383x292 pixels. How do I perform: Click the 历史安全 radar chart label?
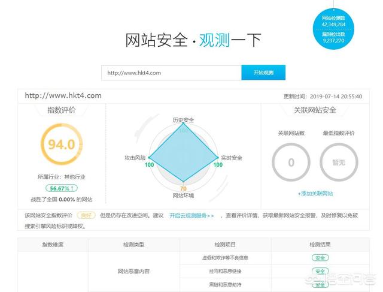[x=183, y=120]
